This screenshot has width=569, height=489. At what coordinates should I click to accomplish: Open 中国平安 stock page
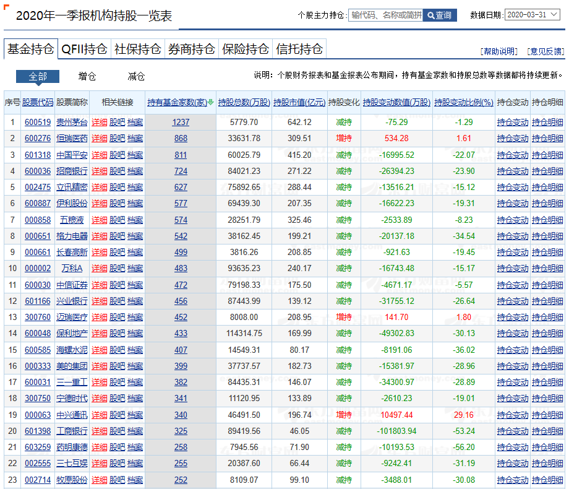(72, 155)
